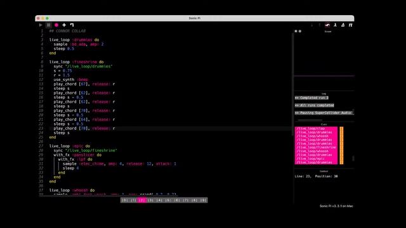Click 'r = 1.5' code line
The height and width of the screenshot is (228, 406).
pos(62,75)
